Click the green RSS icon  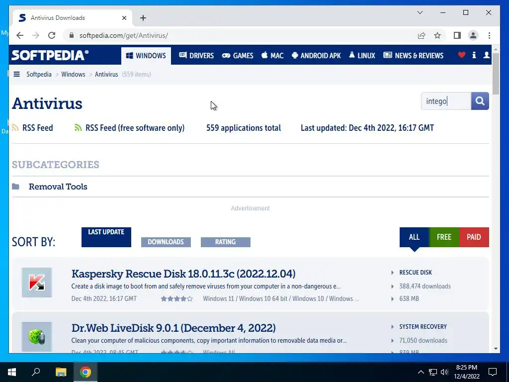[x=78, y=127]
